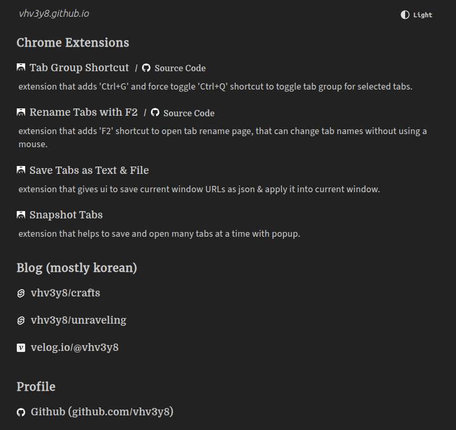Click Chrome store icon beside Snapshot Tabs
This screenshot has height=430, width=456.
[21, 215]
